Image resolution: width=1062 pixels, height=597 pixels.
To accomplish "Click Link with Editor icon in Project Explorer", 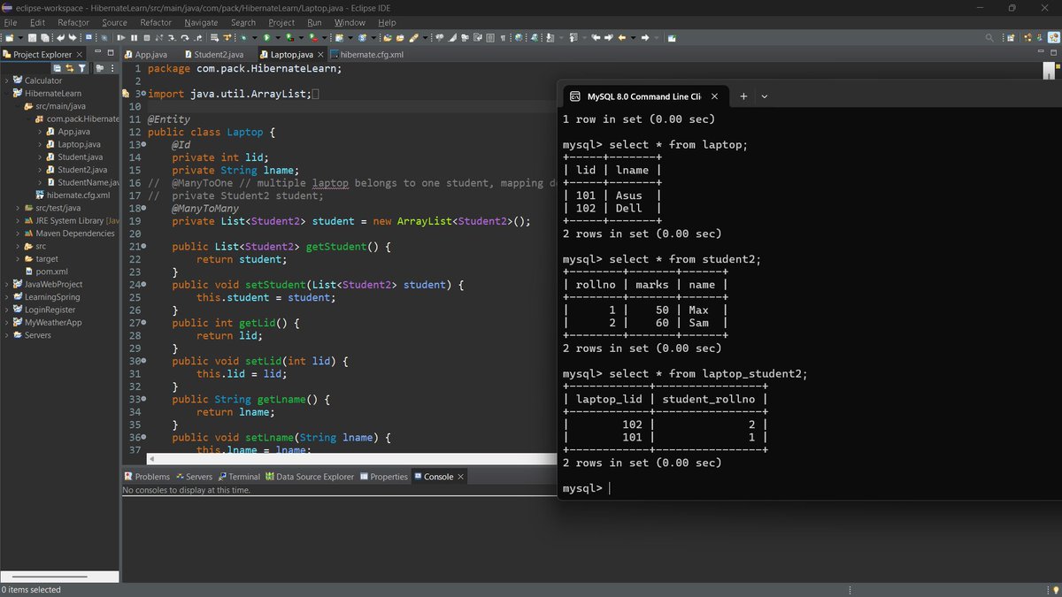I will tap(70, 68).
